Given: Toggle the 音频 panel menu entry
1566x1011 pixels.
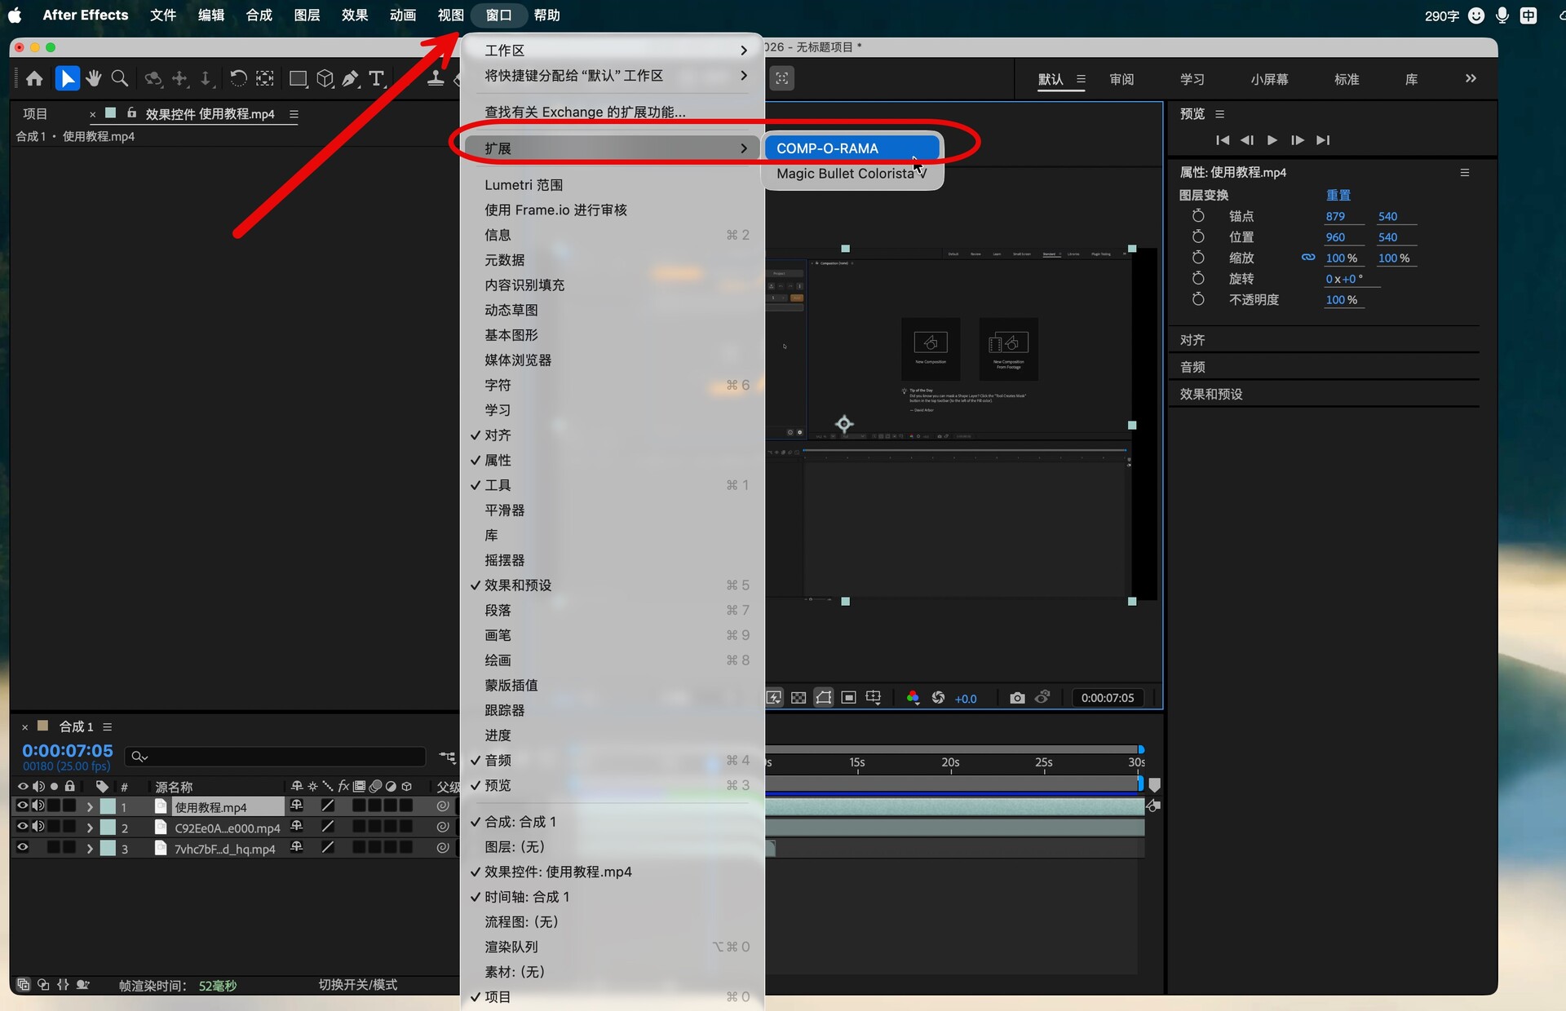Looking at the screenshot, I should tap(612, 761).
